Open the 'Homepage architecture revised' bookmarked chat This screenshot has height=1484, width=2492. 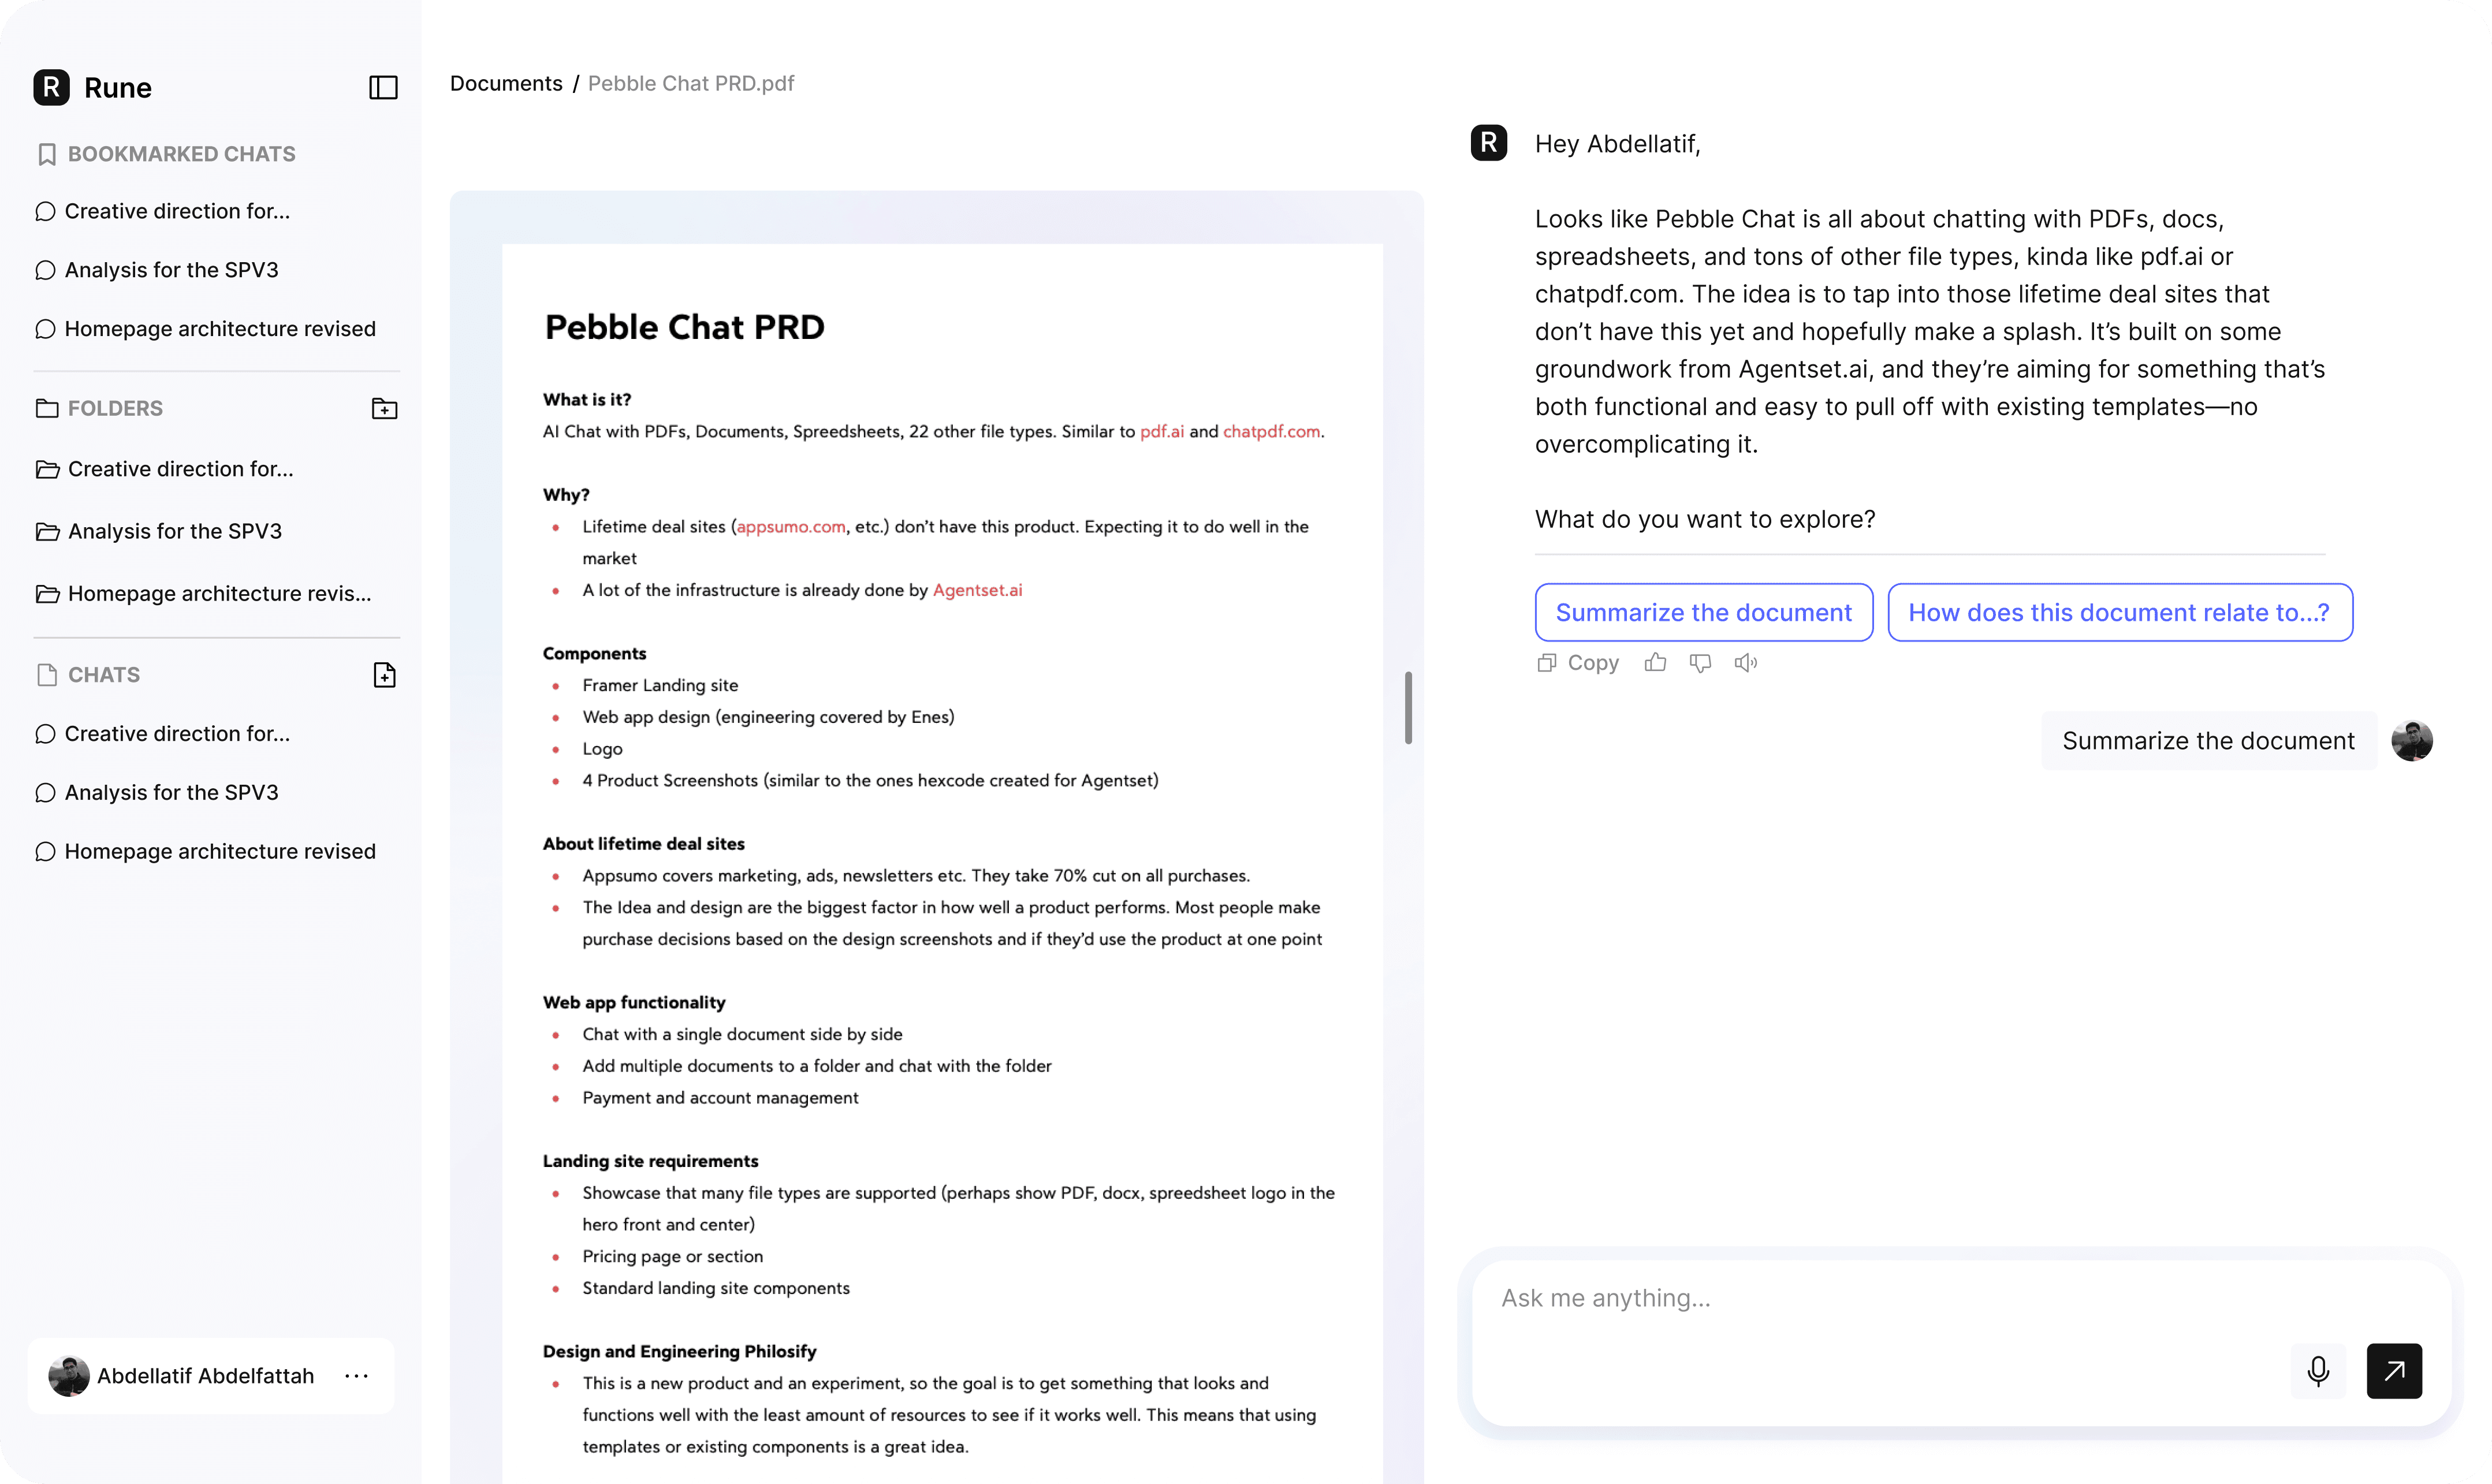[220, 328]
